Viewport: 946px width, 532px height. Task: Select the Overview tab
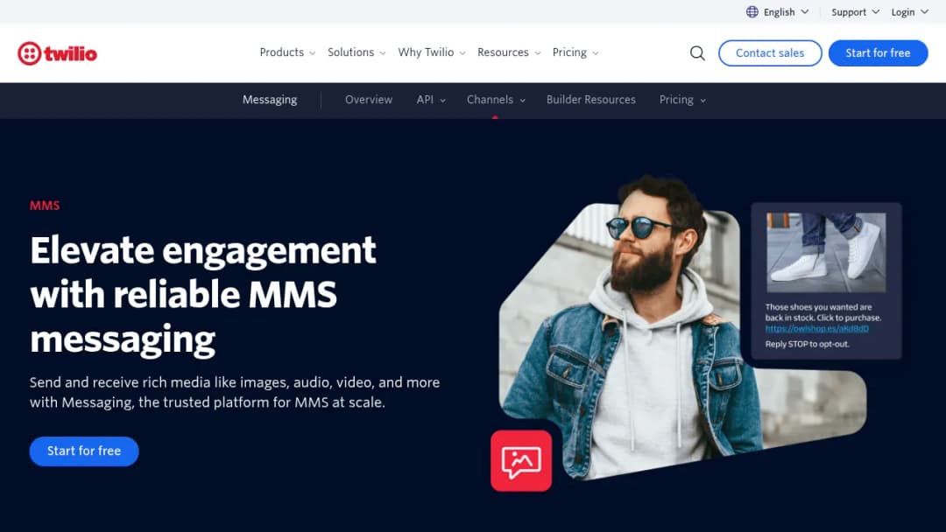point(369,100)
